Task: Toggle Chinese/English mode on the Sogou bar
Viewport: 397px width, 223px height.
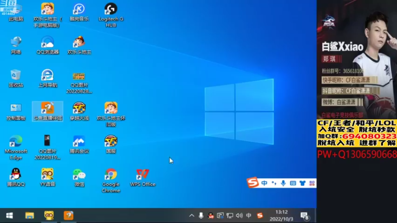Action: pyautogui.click(x=264, y=183)
